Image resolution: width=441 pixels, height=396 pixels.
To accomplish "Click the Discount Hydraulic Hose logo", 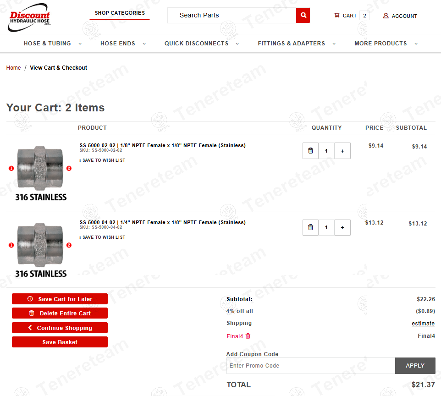I will tap(29, 17).
